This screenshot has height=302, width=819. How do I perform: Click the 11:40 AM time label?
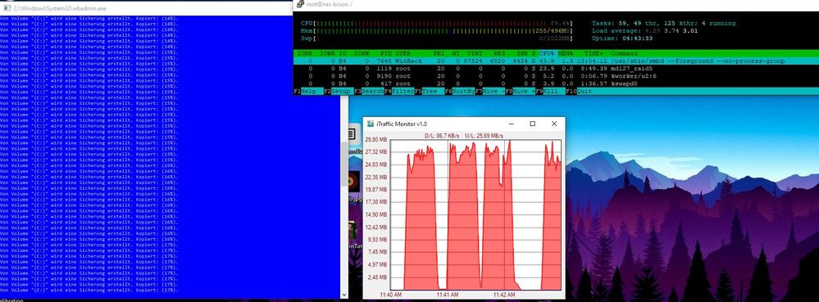point(391,295)
